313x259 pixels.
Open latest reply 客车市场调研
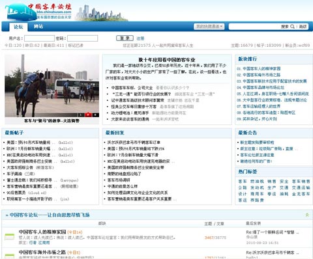point(119,180)
